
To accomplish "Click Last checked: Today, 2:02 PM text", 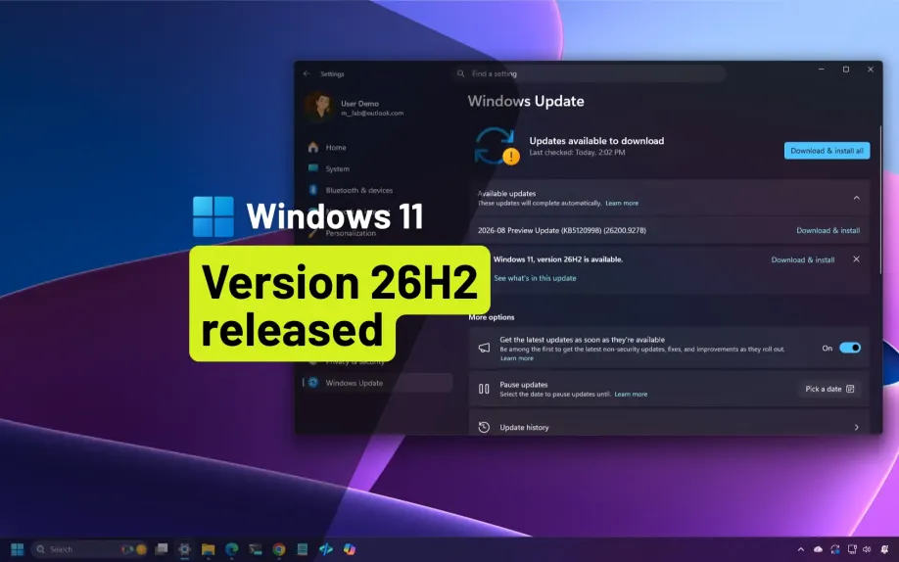I will (577, 153).
